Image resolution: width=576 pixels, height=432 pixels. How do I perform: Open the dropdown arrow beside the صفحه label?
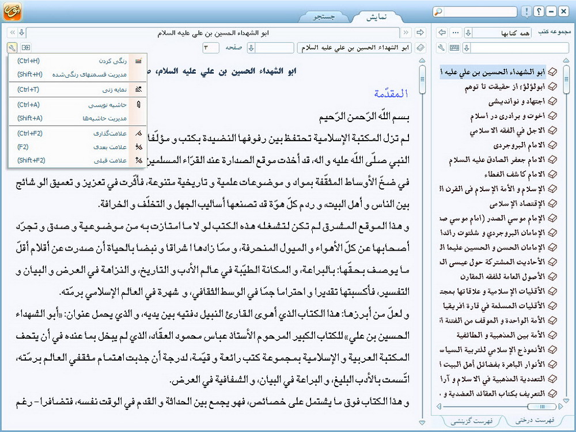[x=251, y=48]
